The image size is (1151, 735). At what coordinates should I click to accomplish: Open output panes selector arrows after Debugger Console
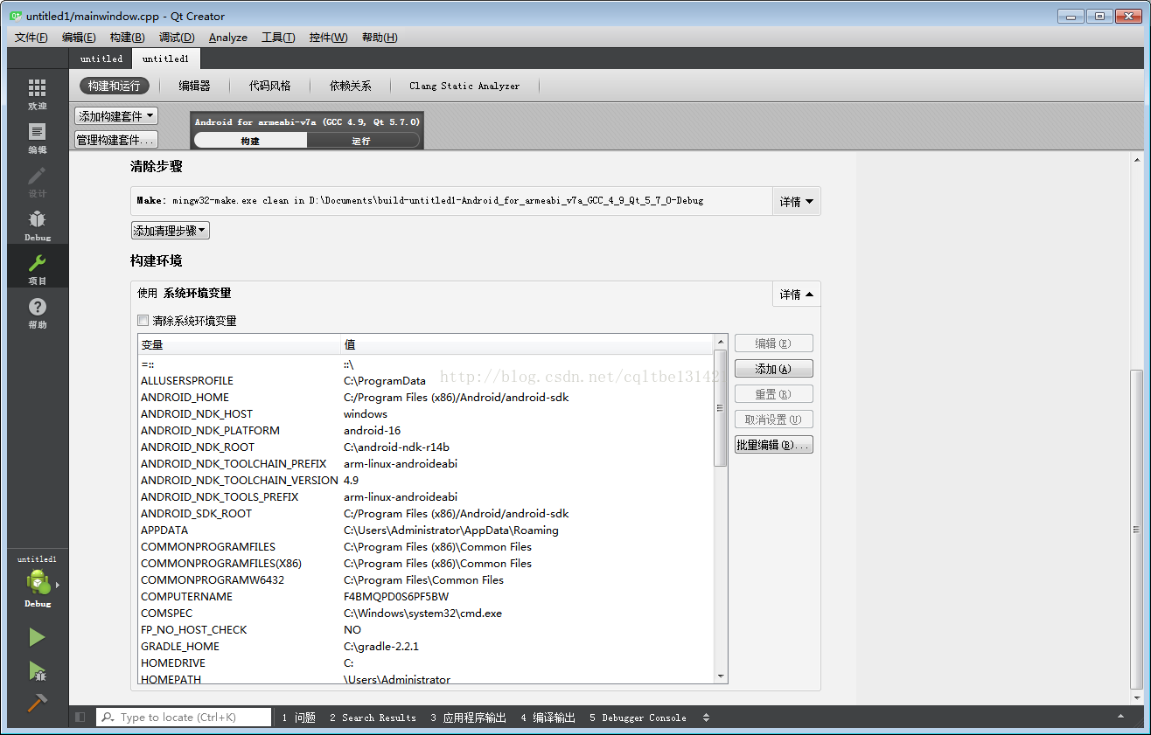coord(707,718)
